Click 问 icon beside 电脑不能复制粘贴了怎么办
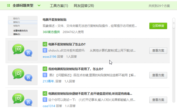 tap(45, 44)
